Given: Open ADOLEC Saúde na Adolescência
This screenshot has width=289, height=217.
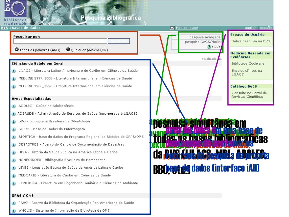Looking at the screenshot, I should 46,106.
